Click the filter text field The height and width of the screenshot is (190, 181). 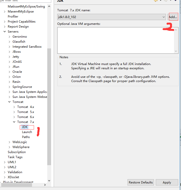(x=25, y=1)
